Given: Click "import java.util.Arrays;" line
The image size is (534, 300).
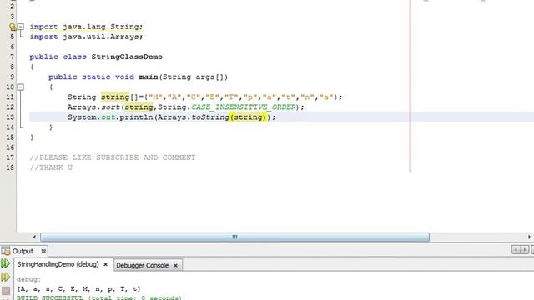Looking at the screenshot, I should 86,37.
